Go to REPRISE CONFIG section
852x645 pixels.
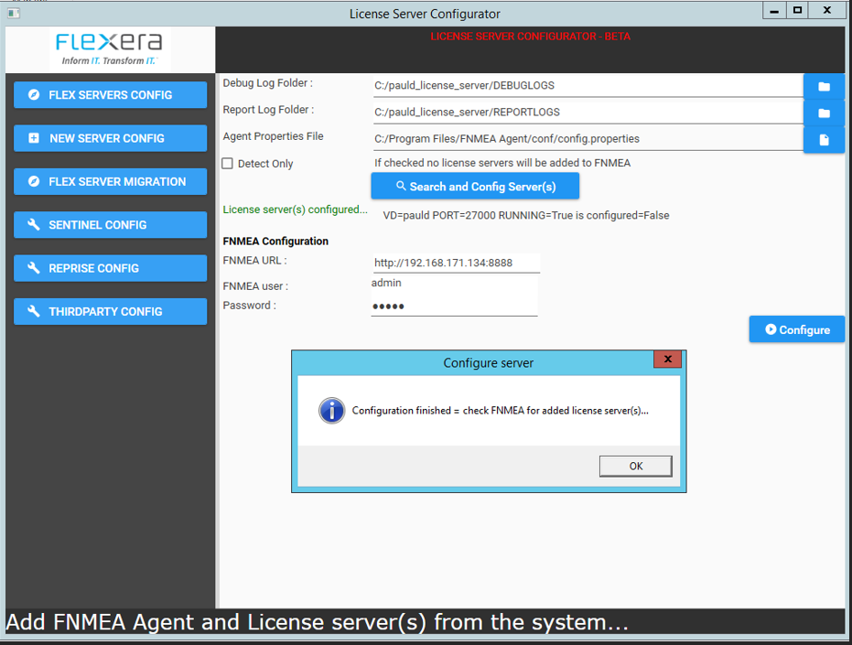click(x=110, y=268)
